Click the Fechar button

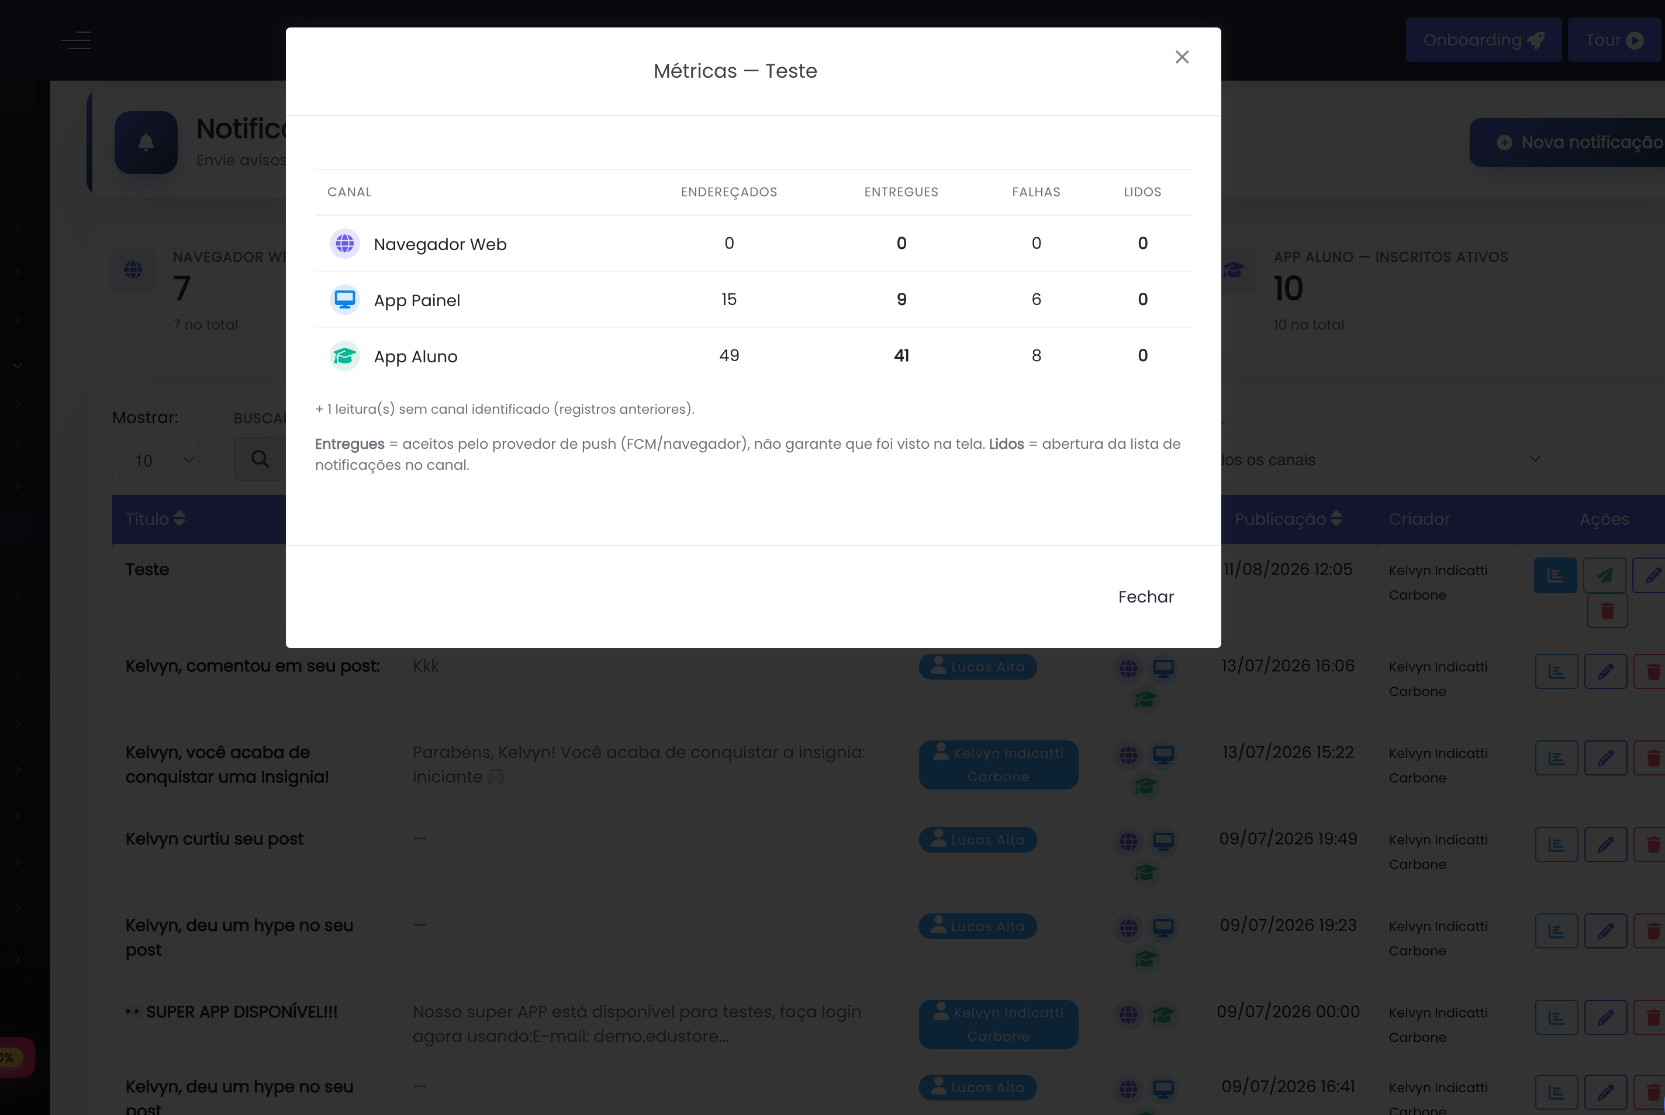1146,597
